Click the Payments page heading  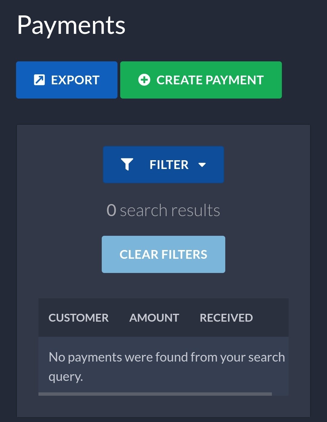click(71, 26)
